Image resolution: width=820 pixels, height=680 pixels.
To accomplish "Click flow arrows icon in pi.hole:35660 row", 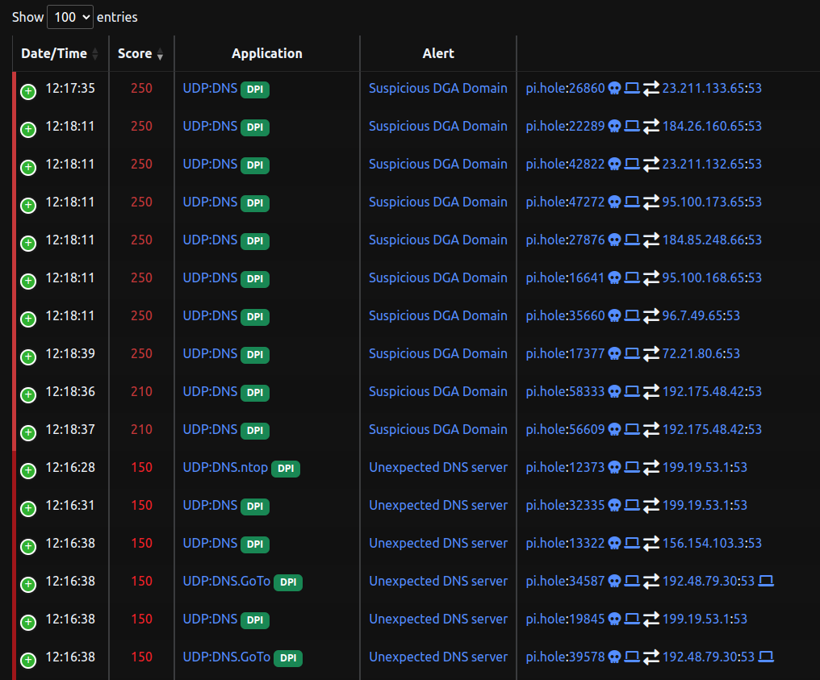I will point(651,315).
